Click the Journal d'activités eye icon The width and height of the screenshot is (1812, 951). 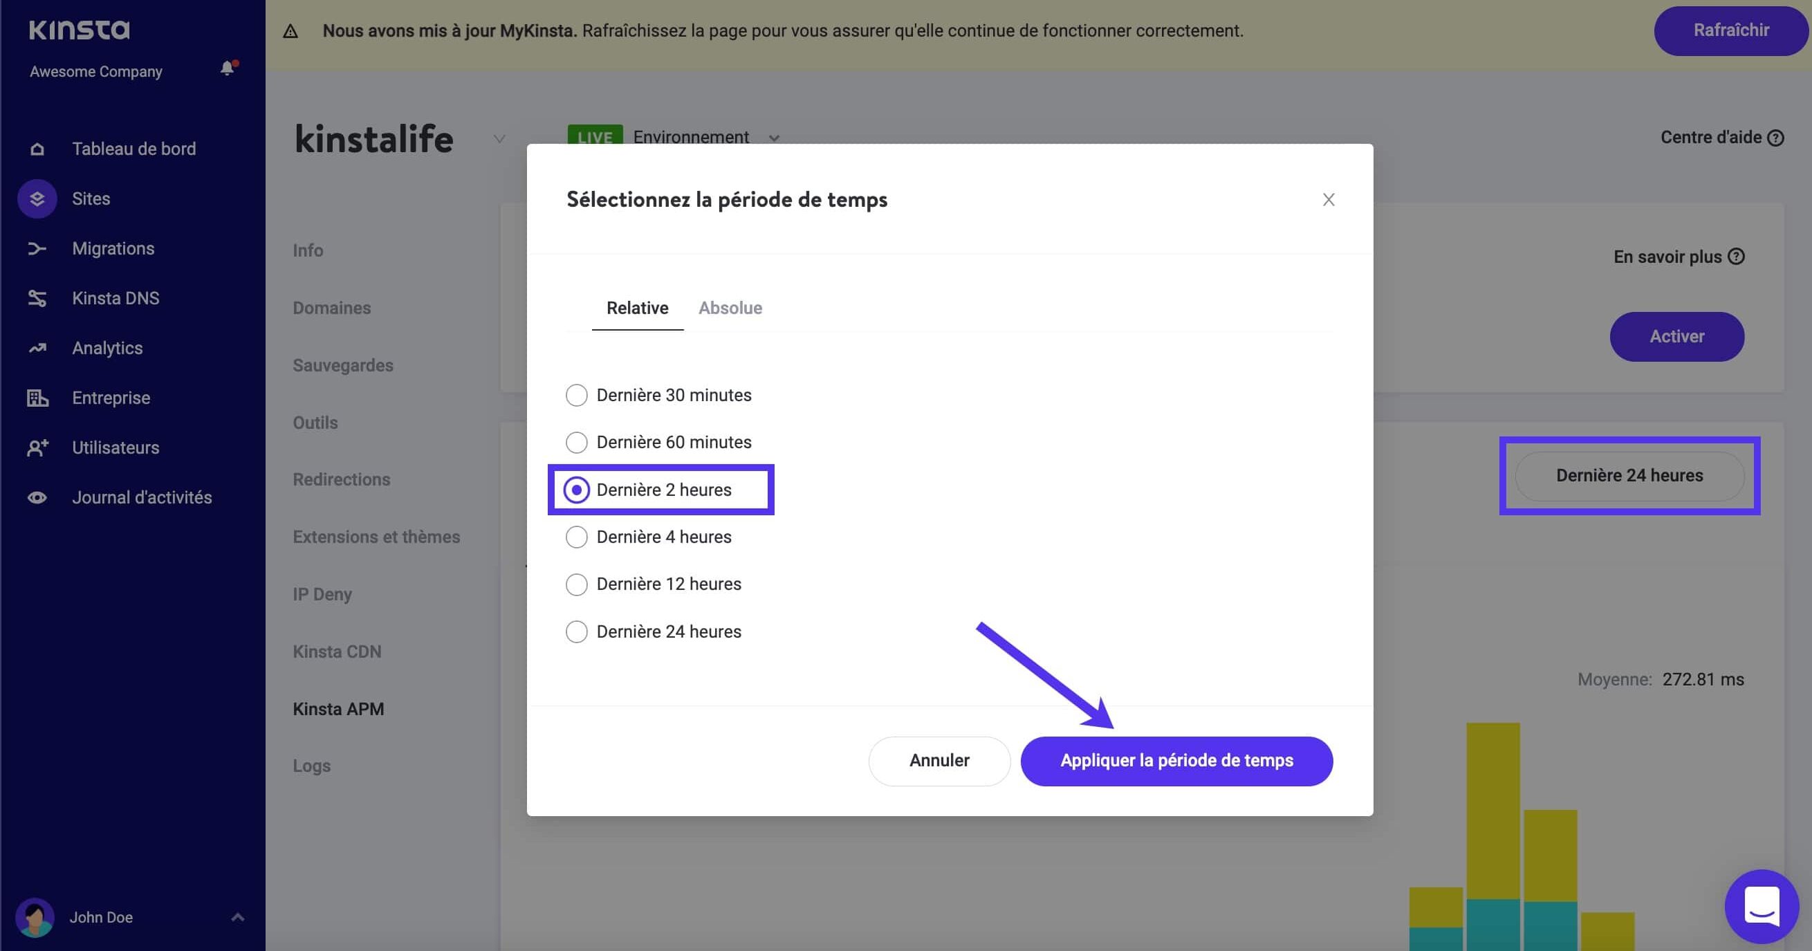click(37, 498)
